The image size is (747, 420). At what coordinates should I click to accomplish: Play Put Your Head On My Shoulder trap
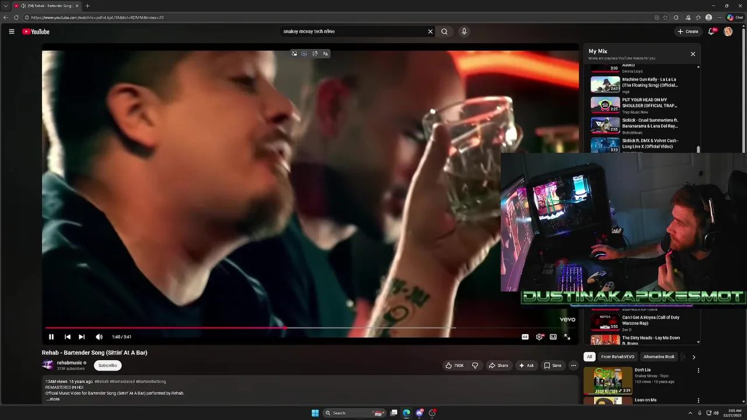634,105
